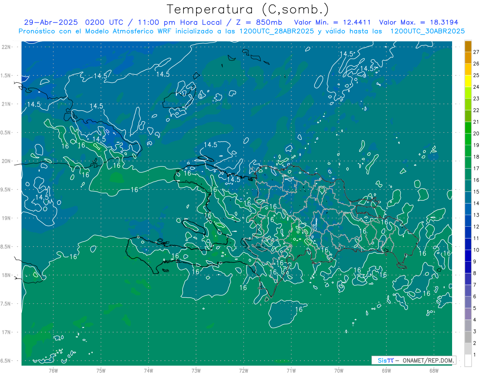
Task: Click the '72W' longitude axis label
Action: pyautogui.click(x=243, y=370)
